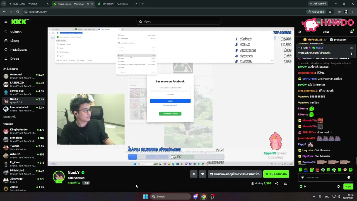Click the address bar kick.com/nuuly
Image resolution: width=357 pixels, height=201 pixels.
point(38,12)
